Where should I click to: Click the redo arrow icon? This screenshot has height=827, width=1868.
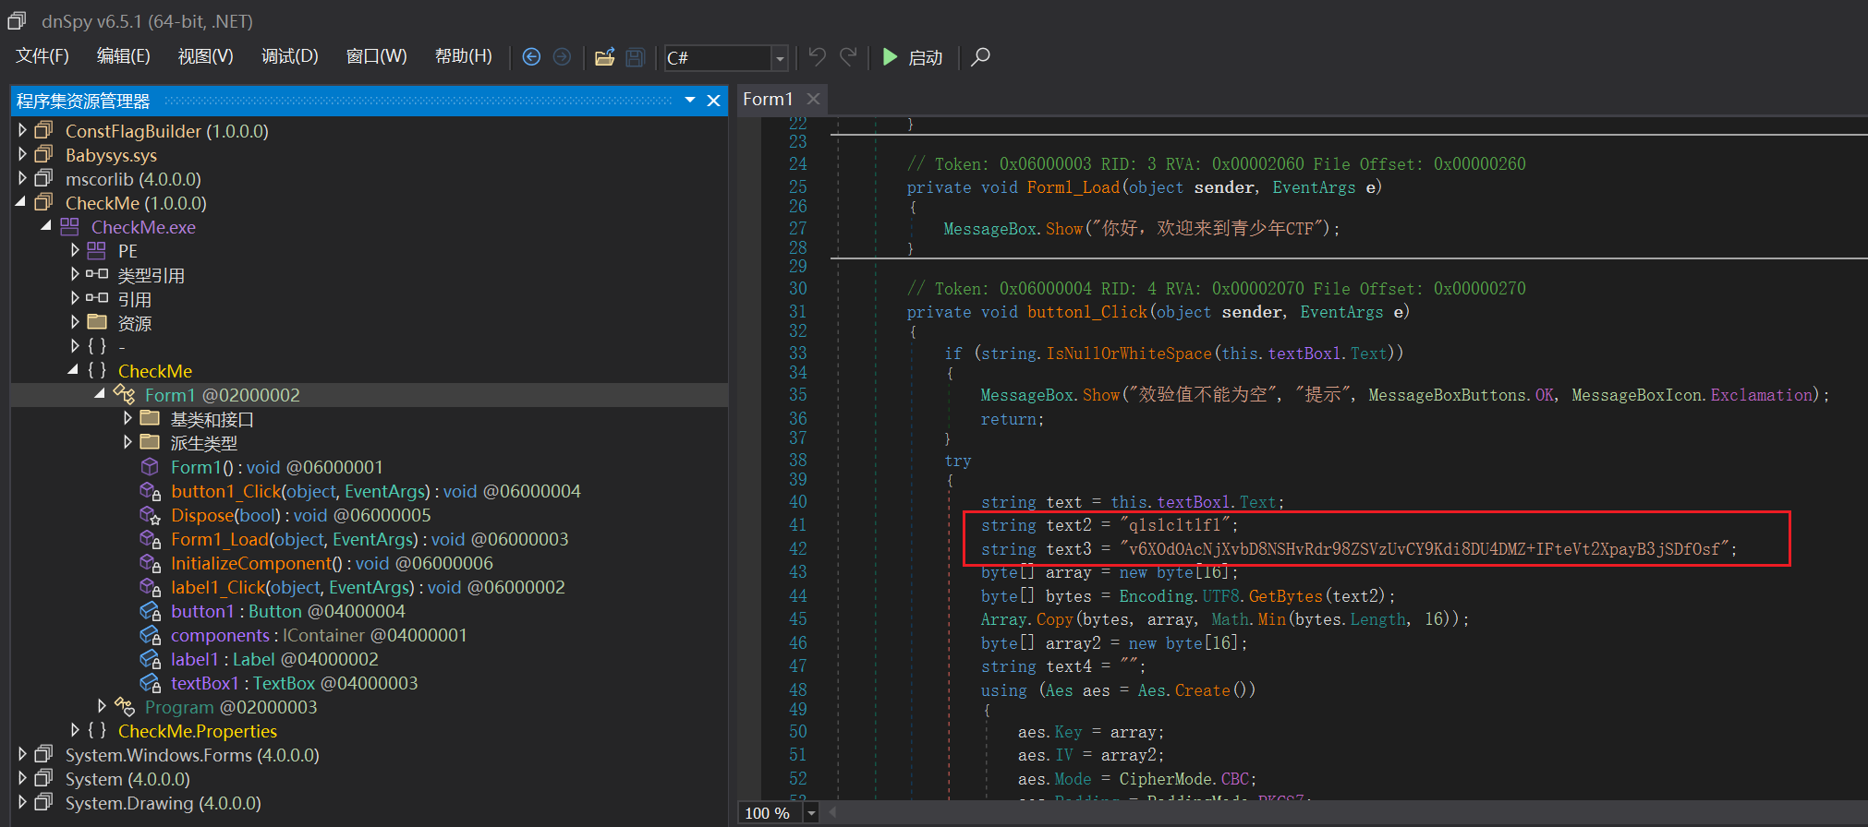848,57
